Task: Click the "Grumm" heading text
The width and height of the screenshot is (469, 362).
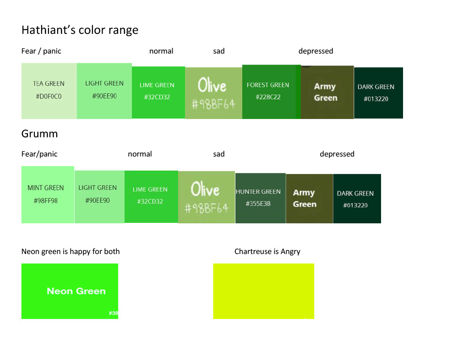Action: tap(39, 134)
